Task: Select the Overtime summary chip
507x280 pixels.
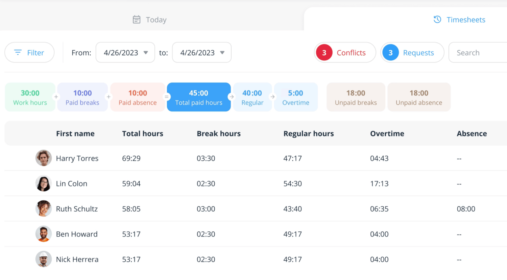Action: (296, 97)
